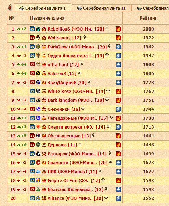Click the blue M badge for White Rose
Image resolution: width=169 pixels, height=206 pixels.
(32, 91)
